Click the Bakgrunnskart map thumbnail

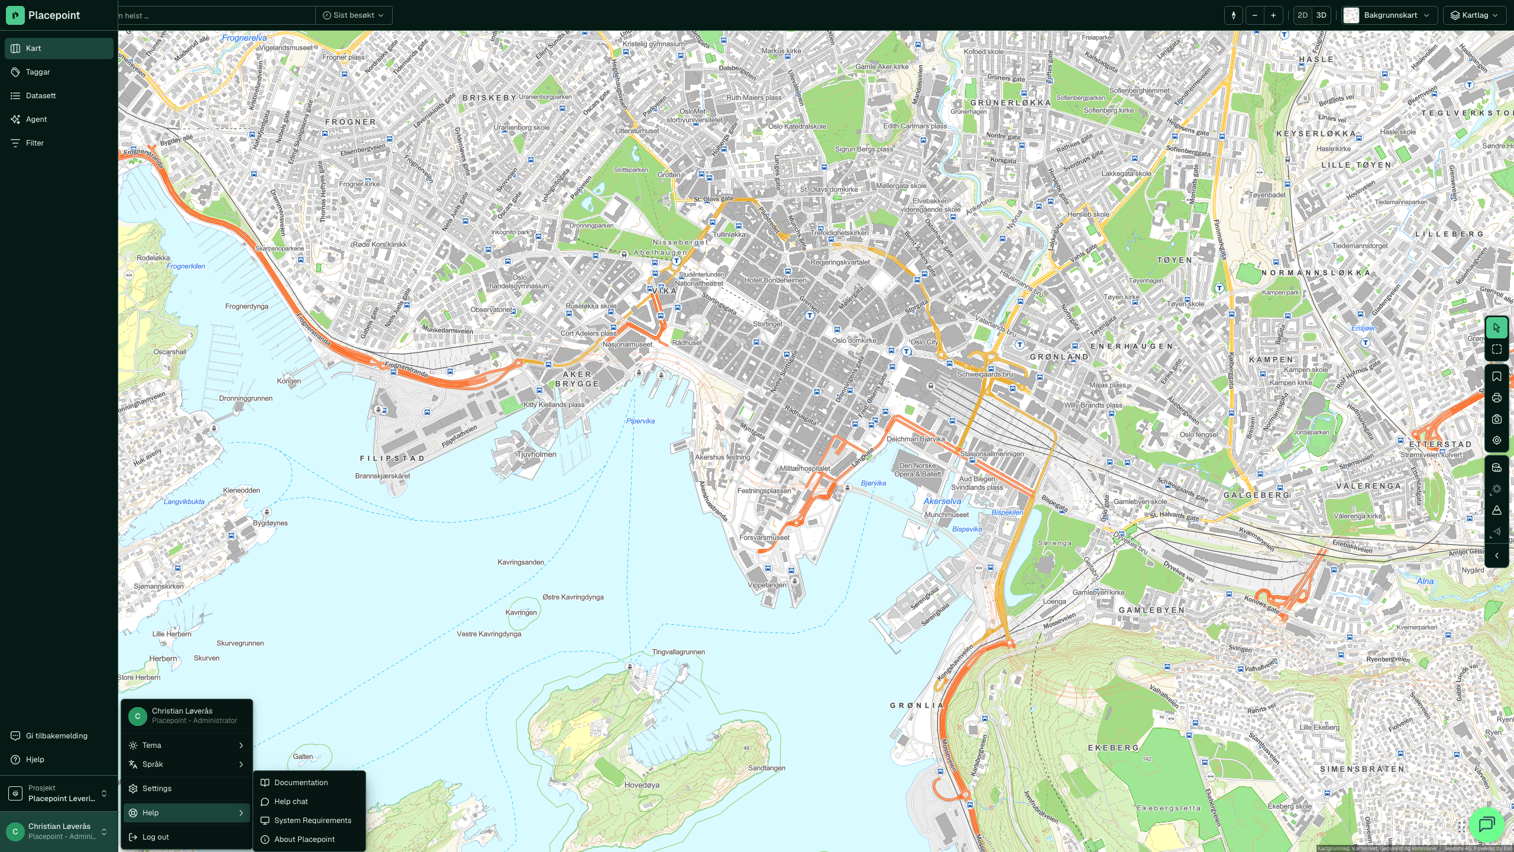[x=1351, y=15]
